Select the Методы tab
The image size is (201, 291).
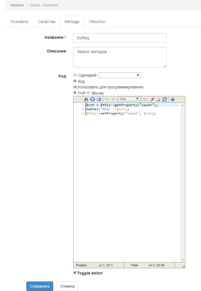point(72,22)
